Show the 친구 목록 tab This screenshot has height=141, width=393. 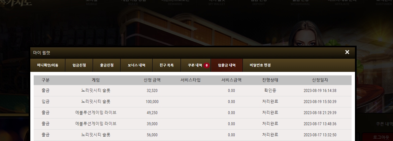click(x=167, y=65)
